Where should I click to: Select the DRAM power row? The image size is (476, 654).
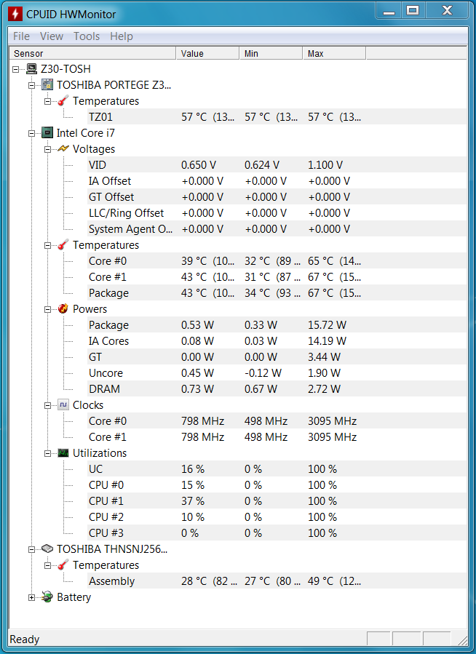point(277,388)
